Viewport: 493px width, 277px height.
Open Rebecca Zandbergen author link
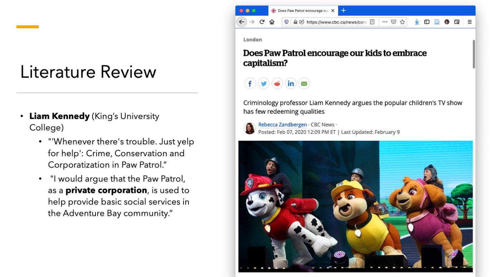[x=283, y=124]
